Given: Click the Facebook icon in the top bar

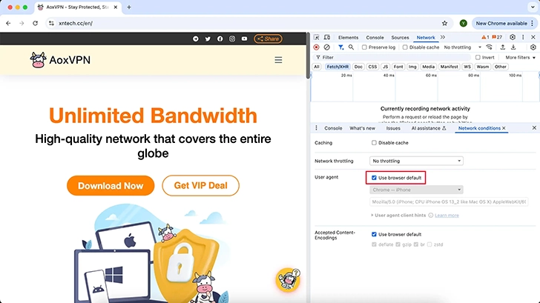Looking at the screenshot, I should (220, 39).
